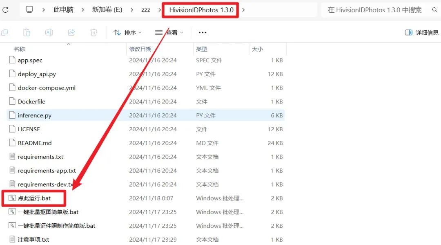
Task: Toggle the 详细信息 details pane
Action: point(421,33)
